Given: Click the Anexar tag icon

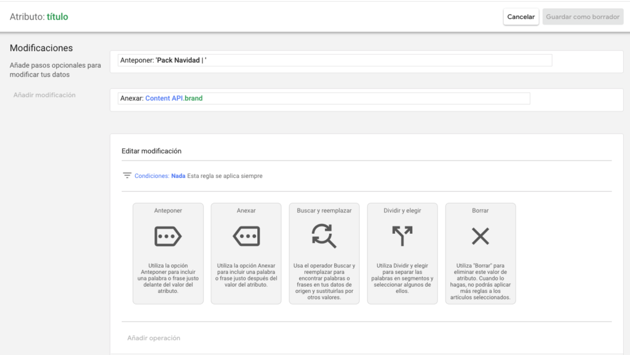Looking at the screenshot, I should coord(246,236).
